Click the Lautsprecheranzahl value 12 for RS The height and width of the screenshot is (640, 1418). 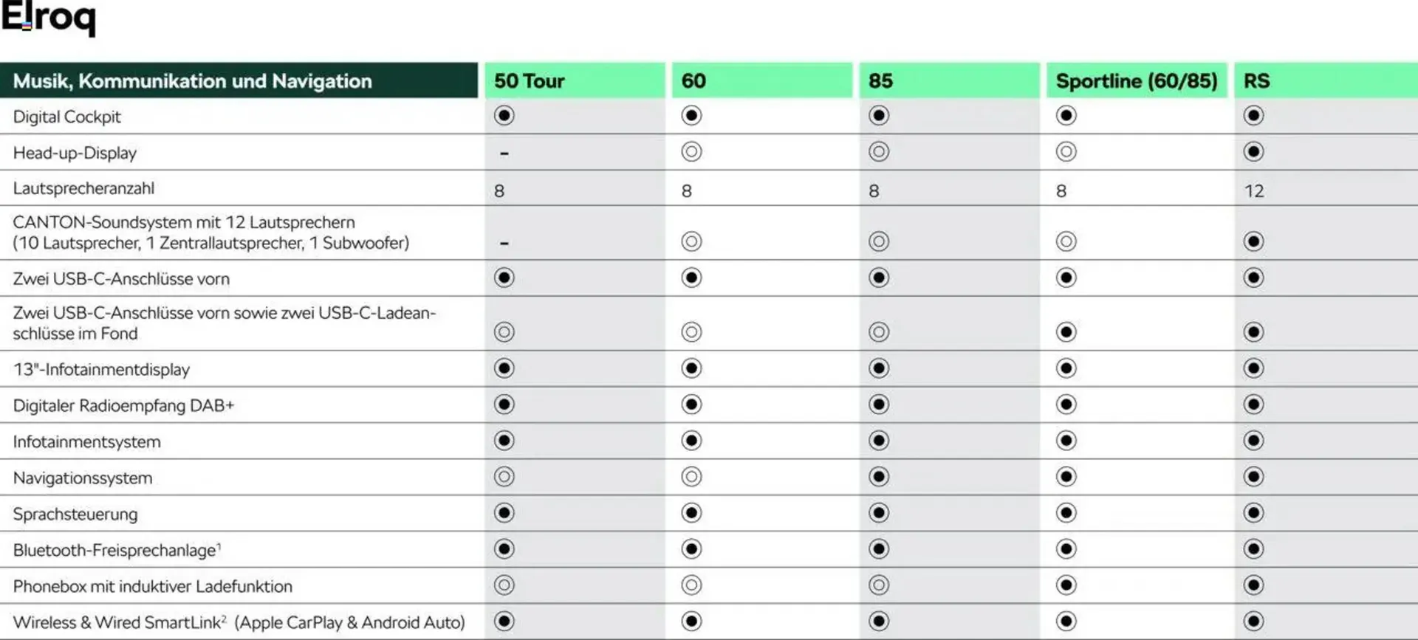coord(1254,191)
